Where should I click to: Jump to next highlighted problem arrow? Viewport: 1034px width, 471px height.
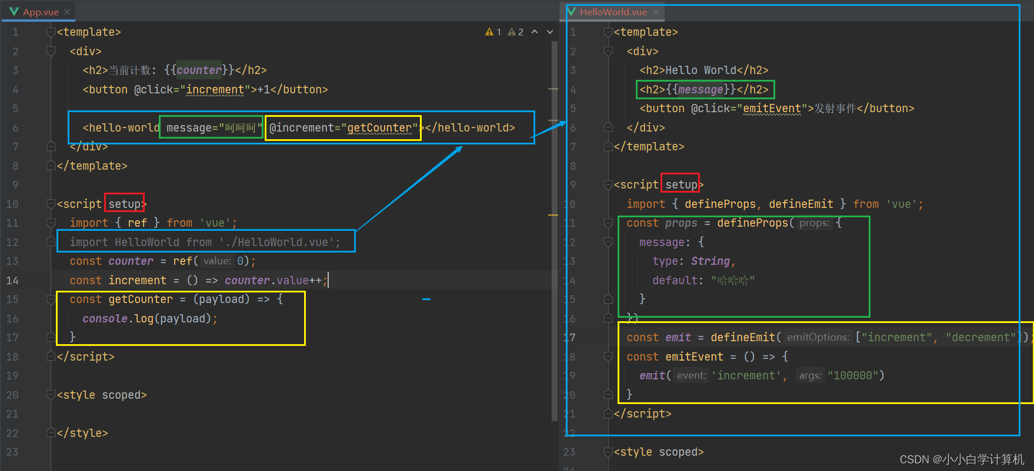click(550, 32)
